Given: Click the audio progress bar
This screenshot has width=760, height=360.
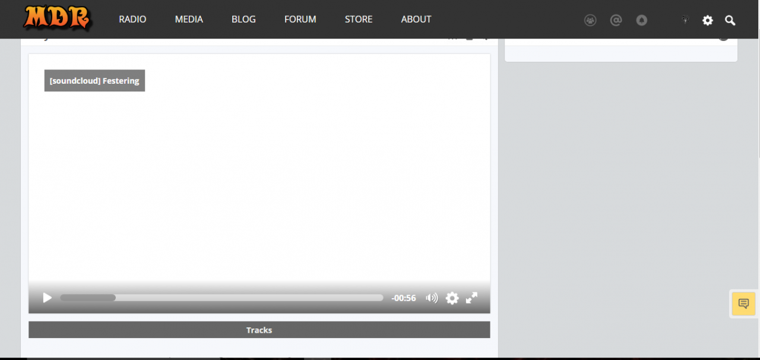Looking at the screenshot, I should pyautogui.click(x=221, y=298).
